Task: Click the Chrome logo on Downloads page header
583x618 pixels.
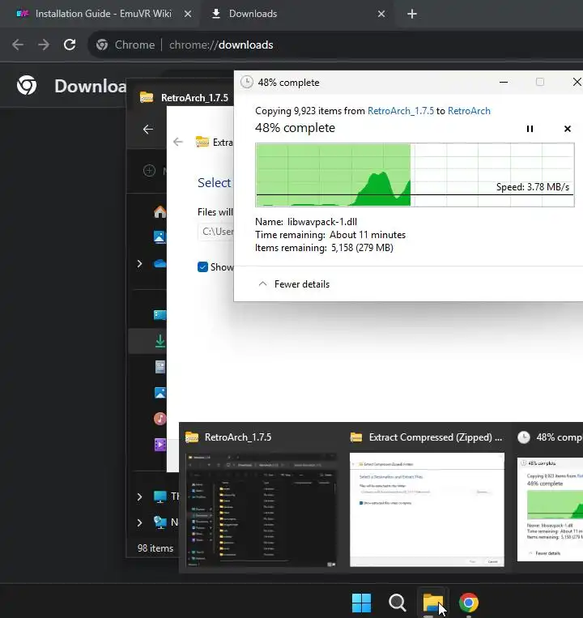Action: click(27, 86)
